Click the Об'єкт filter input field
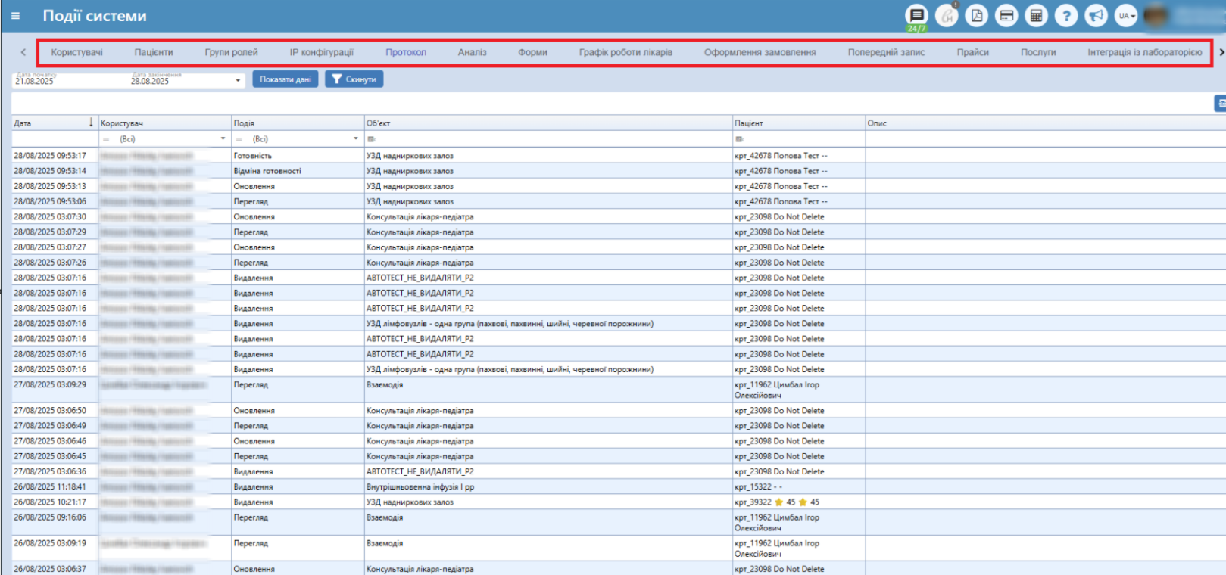Image resolution: width=1226 pixels, height=575 pixels. (554, 139)
